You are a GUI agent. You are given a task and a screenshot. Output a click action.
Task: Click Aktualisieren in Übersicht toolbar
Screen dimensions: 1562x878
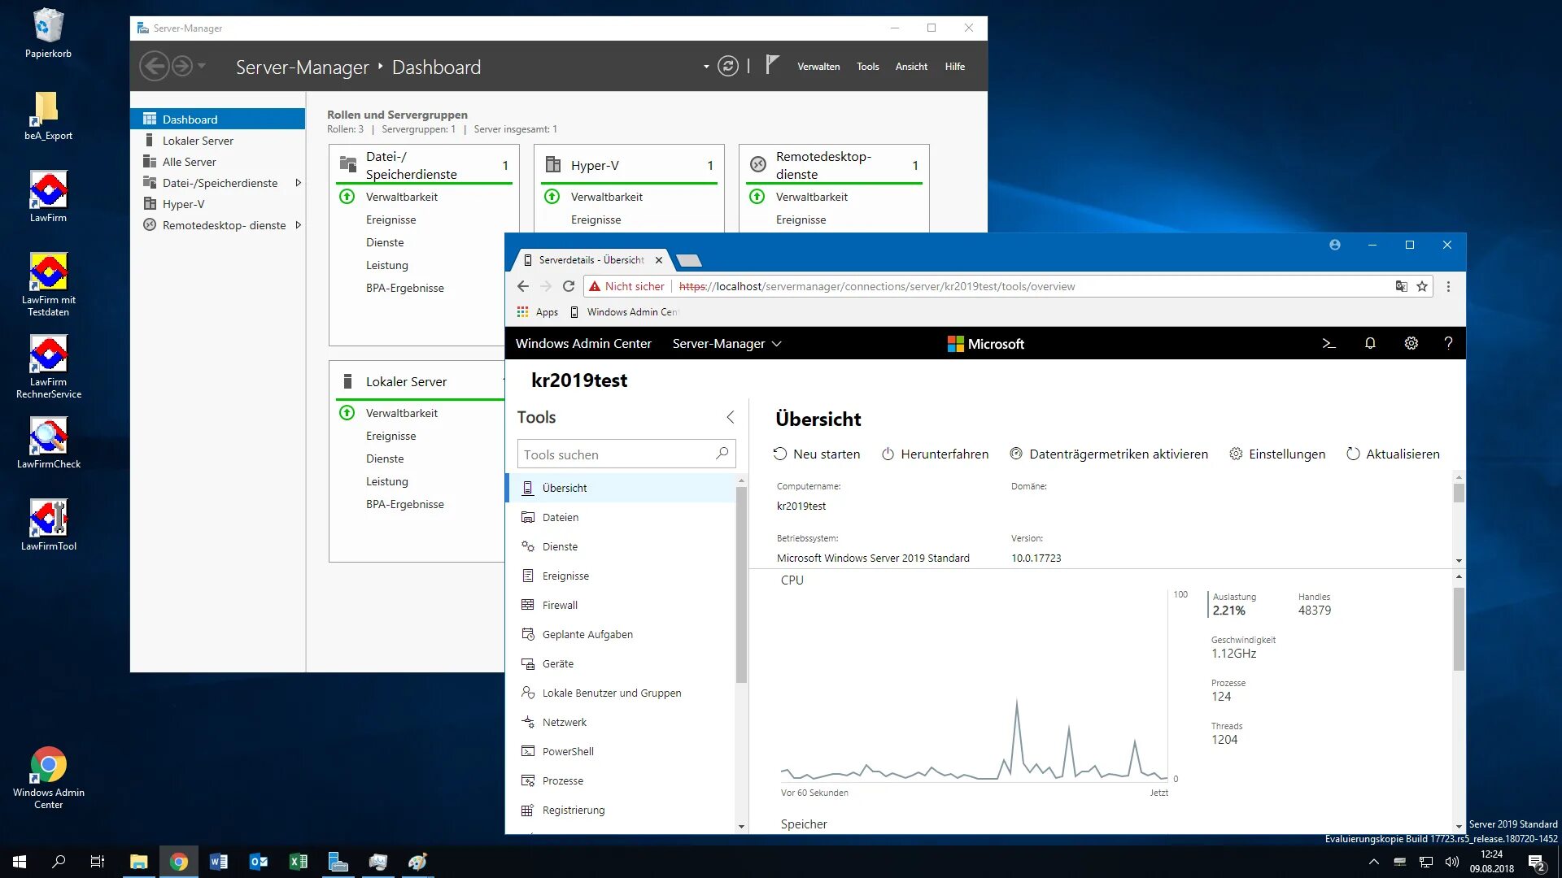pyautogui.click(x=1393, y=454)
